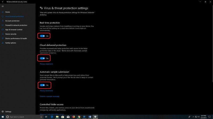Select Virus & threat protection in sidebar
Screen dimensions: 213x119
tap(14, 16)
